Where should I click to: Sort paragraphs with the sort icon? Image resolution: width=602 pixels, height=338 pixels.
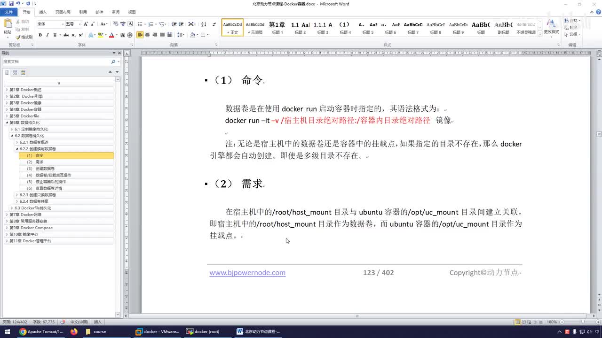point(204,24)
